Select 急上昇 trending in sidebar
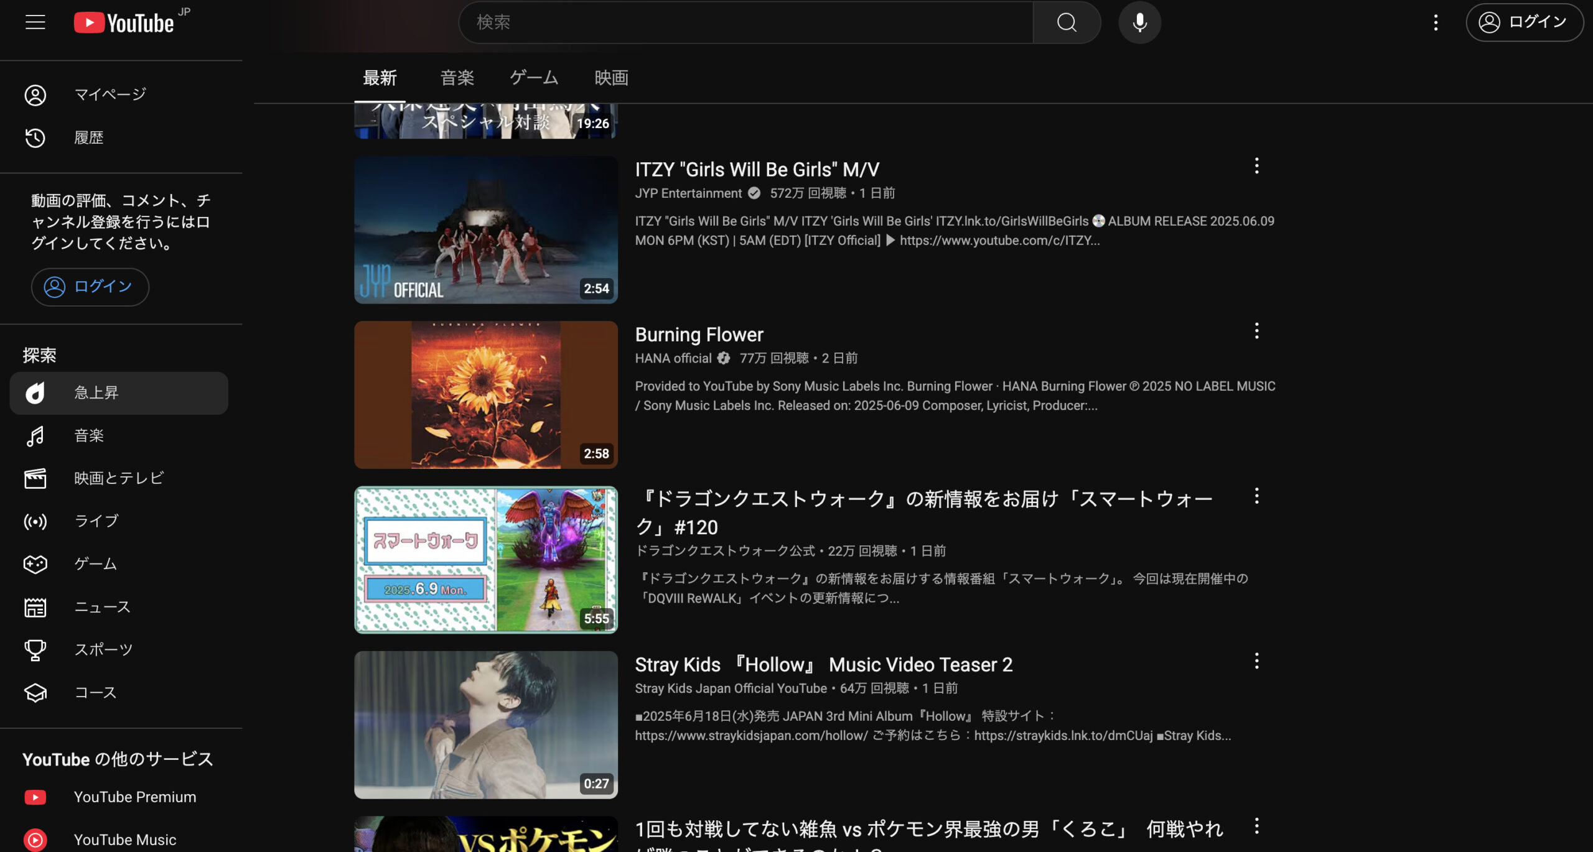The width and height of the screenshot is (1593, 852). point(119,393)
